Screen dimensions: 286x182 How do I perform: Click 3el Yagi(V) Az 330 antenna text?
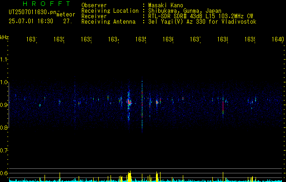[x=202, y=22]
